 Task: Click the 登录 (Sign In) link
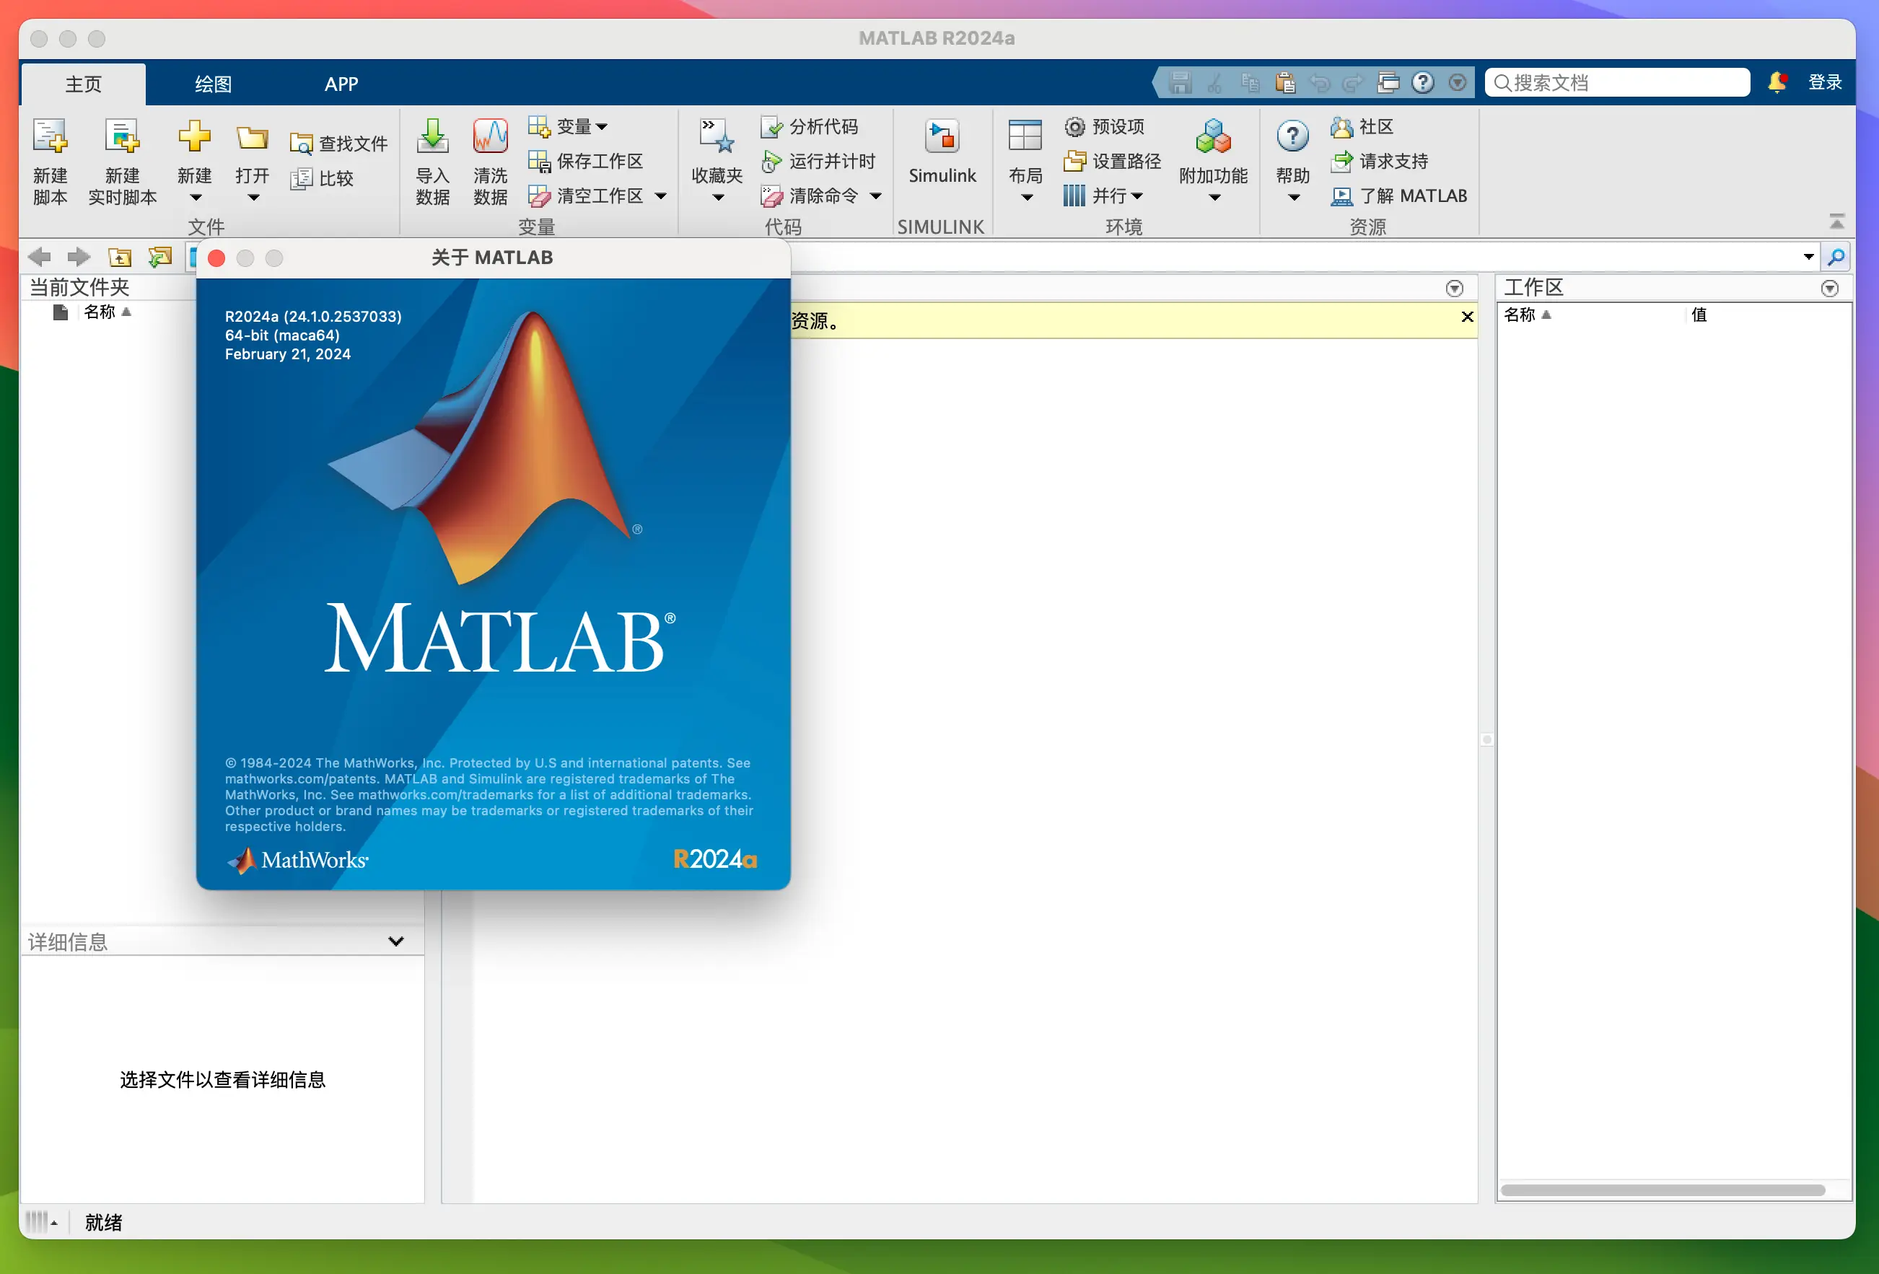(x=1825, y=82)
